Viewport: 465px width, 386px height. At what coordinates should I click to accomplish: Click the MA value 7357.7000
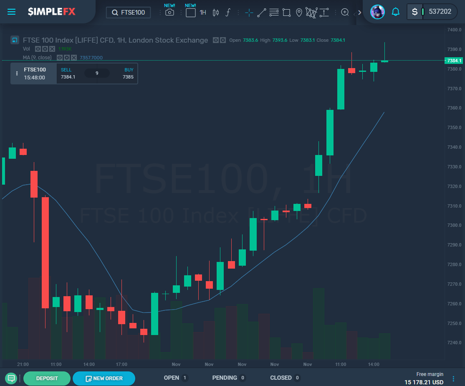(91, 58)
